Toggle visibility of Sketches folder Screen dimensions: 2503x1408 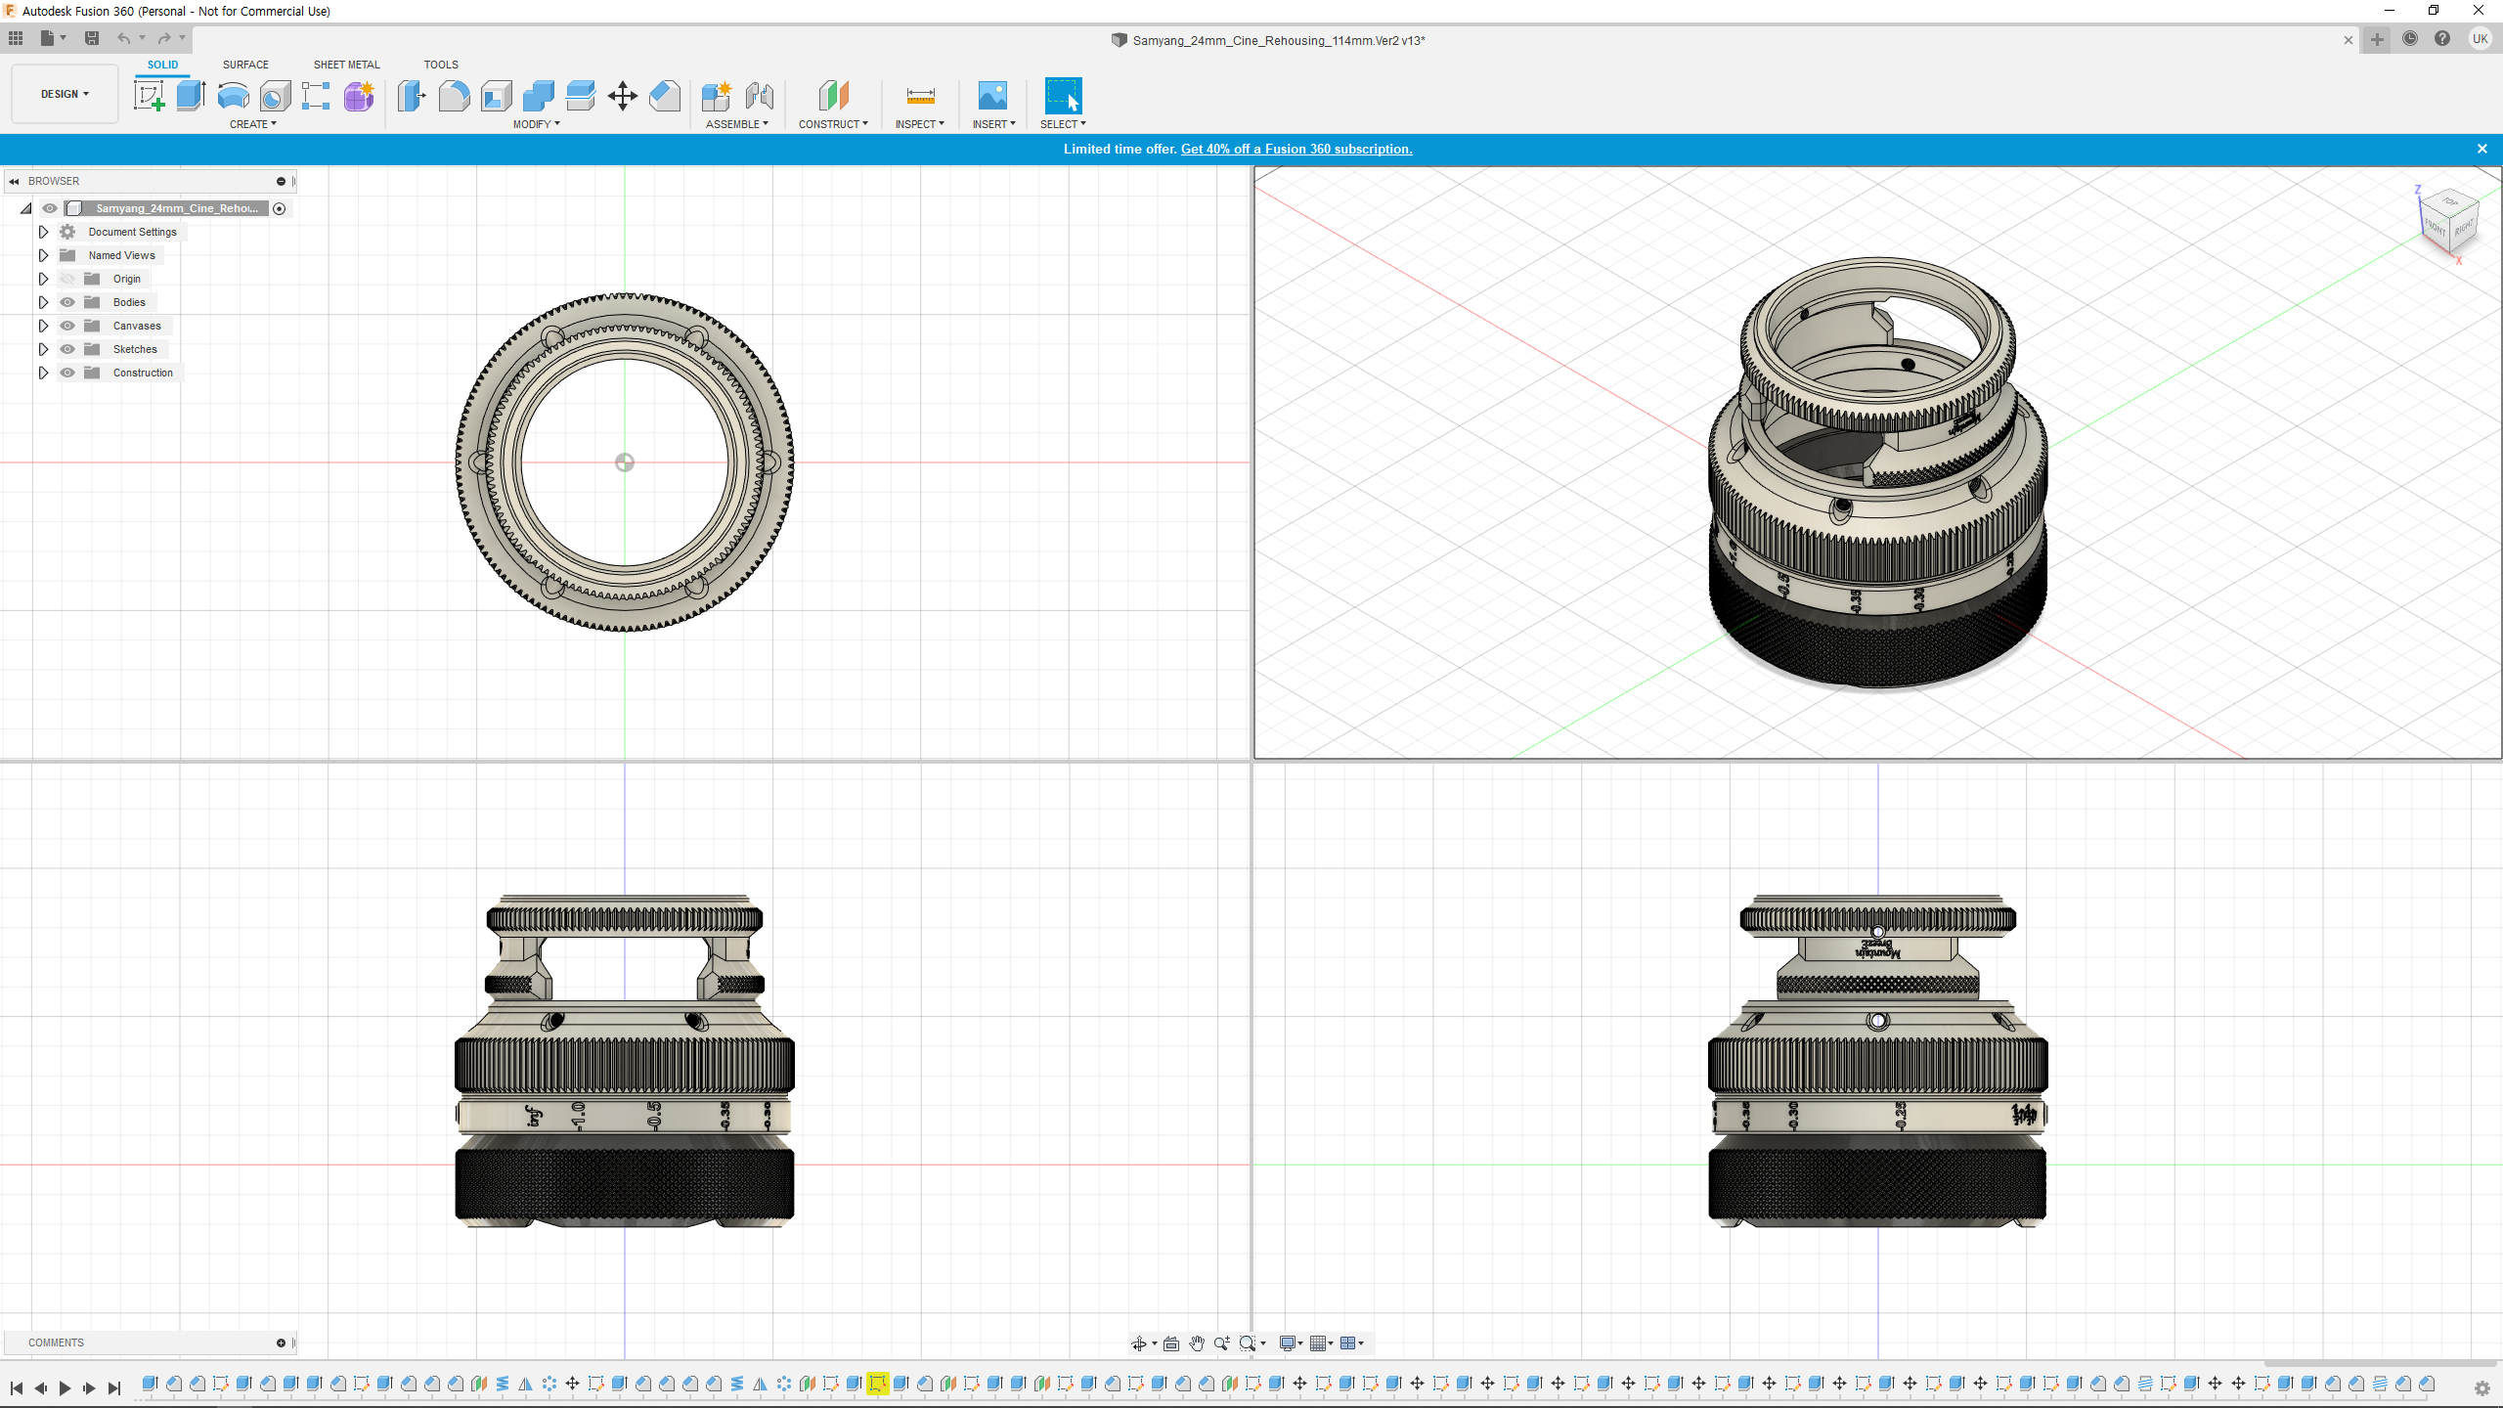(x=67, y=349)
